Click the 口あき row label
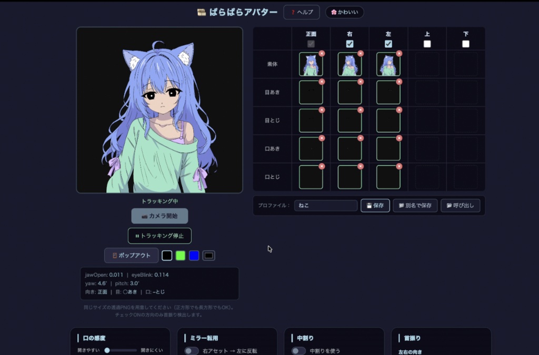 (272, 149)
